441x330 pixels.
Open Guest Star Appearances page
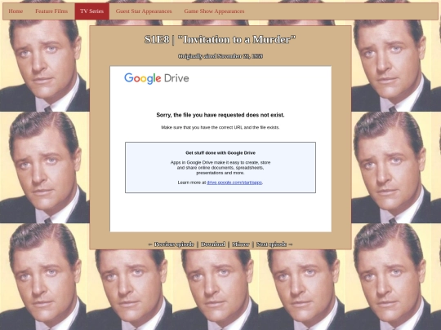click(144, 11)
